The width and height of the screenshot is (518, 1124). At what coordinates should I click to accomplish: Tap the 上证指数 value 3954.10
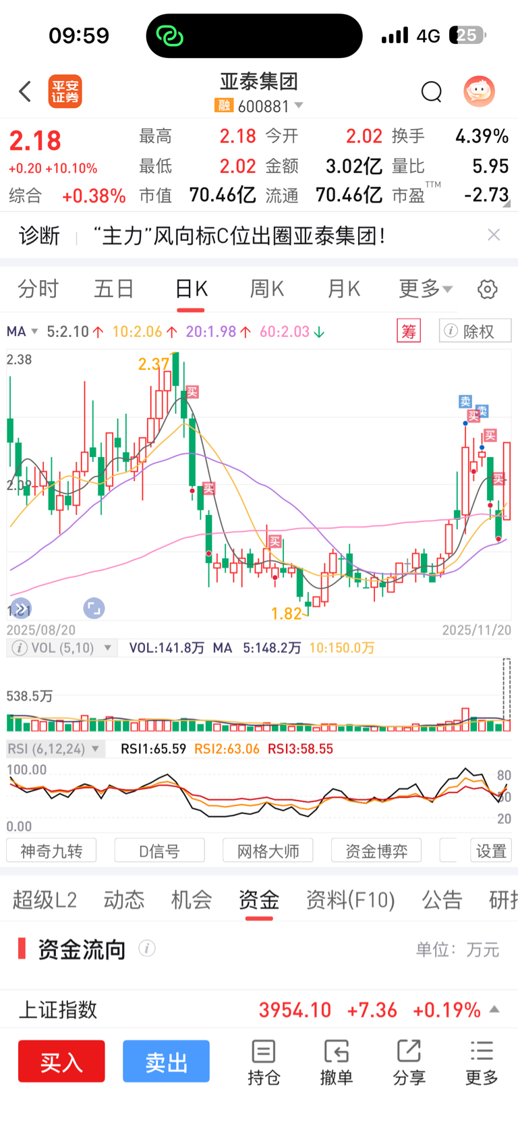pyautogui.click(x=295, y=1010)
